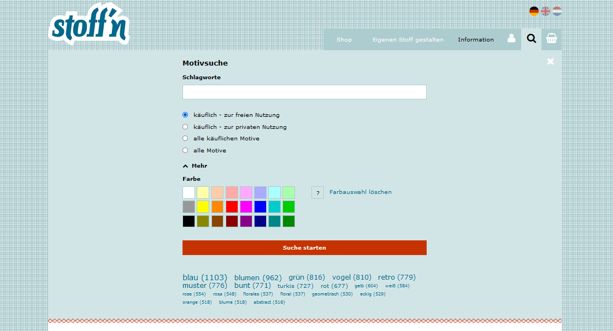Viewport: 613px width, 331px height.
Task: Open 'Eigenen Stoff gestalten' menu item
Action: (408, 39)
